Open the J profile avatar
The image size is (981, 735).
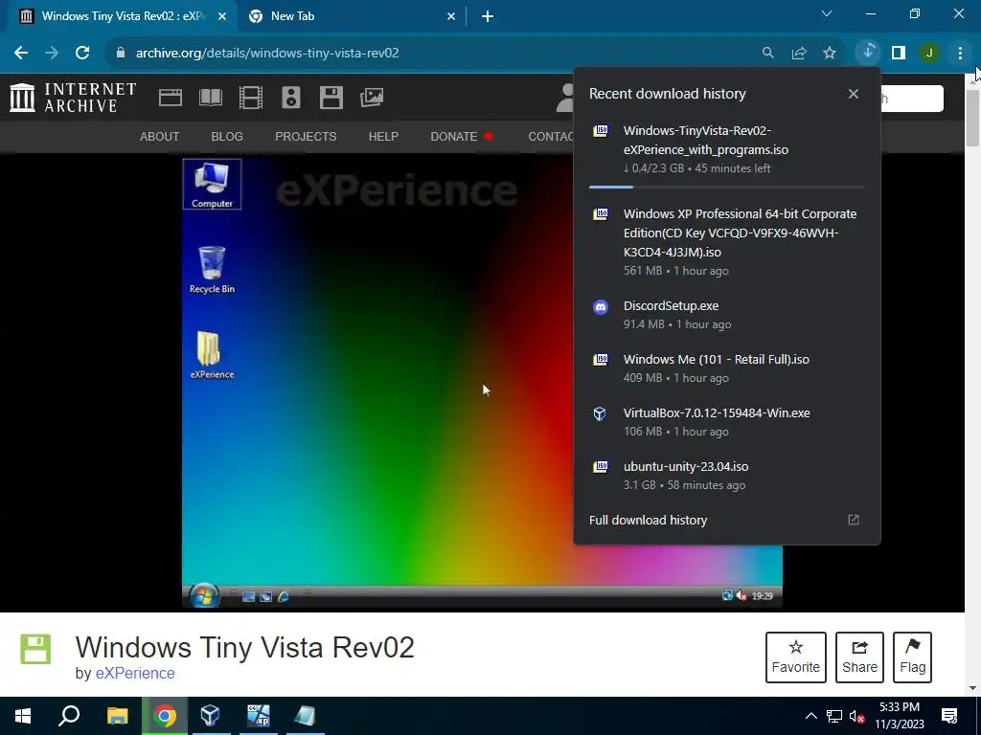[x=929, y=54]
